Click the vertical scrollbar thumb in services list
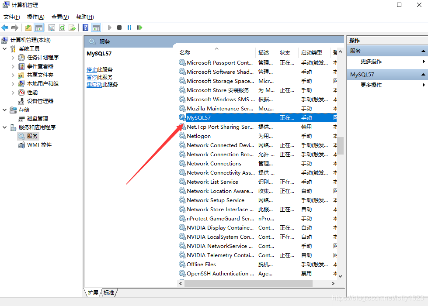Viewport: 428px width, 306px height. 341,145
